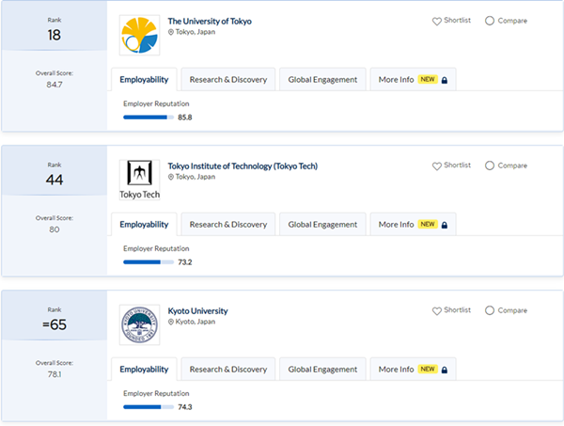Click Shortlist label for Tokyo Tech
This screenshot has width=564, height=426.
[x=457, y=166]
